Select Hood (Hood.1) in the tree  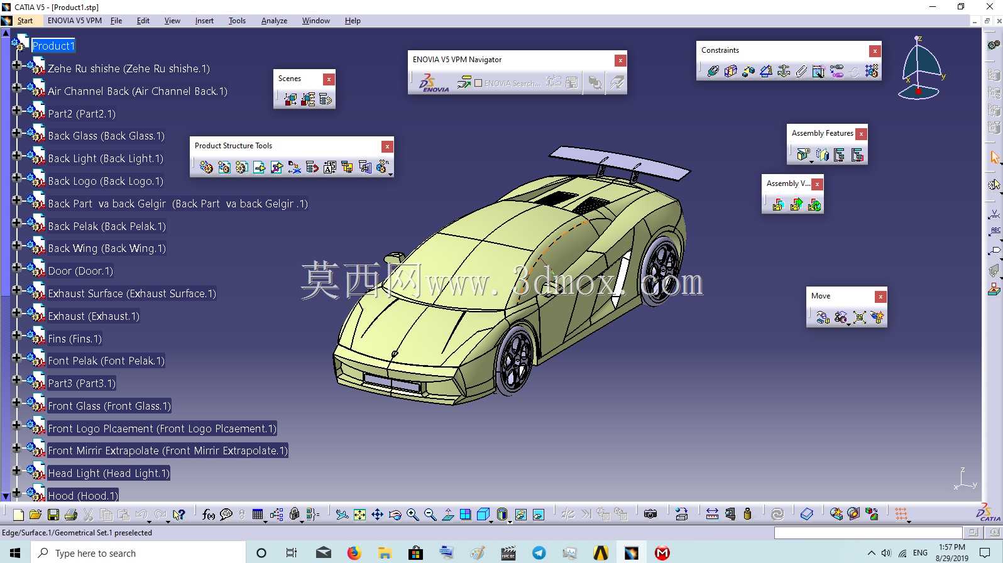pos(83,496)
